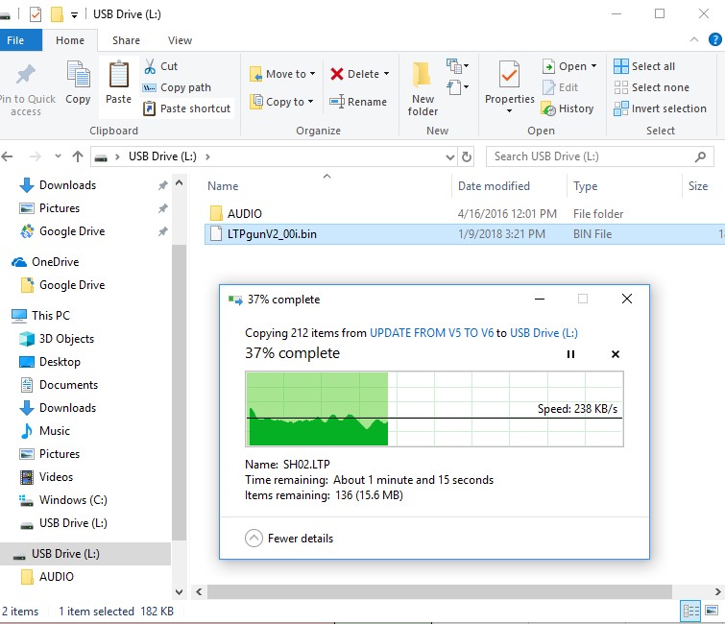Click Select none in the ribbon

click(x=651, y=87)
